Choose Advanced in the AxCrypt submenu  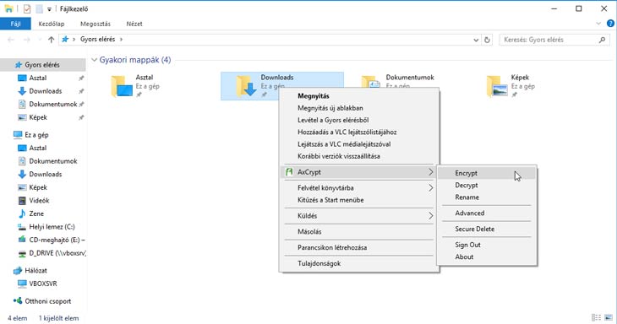click(x=487, y=213)
